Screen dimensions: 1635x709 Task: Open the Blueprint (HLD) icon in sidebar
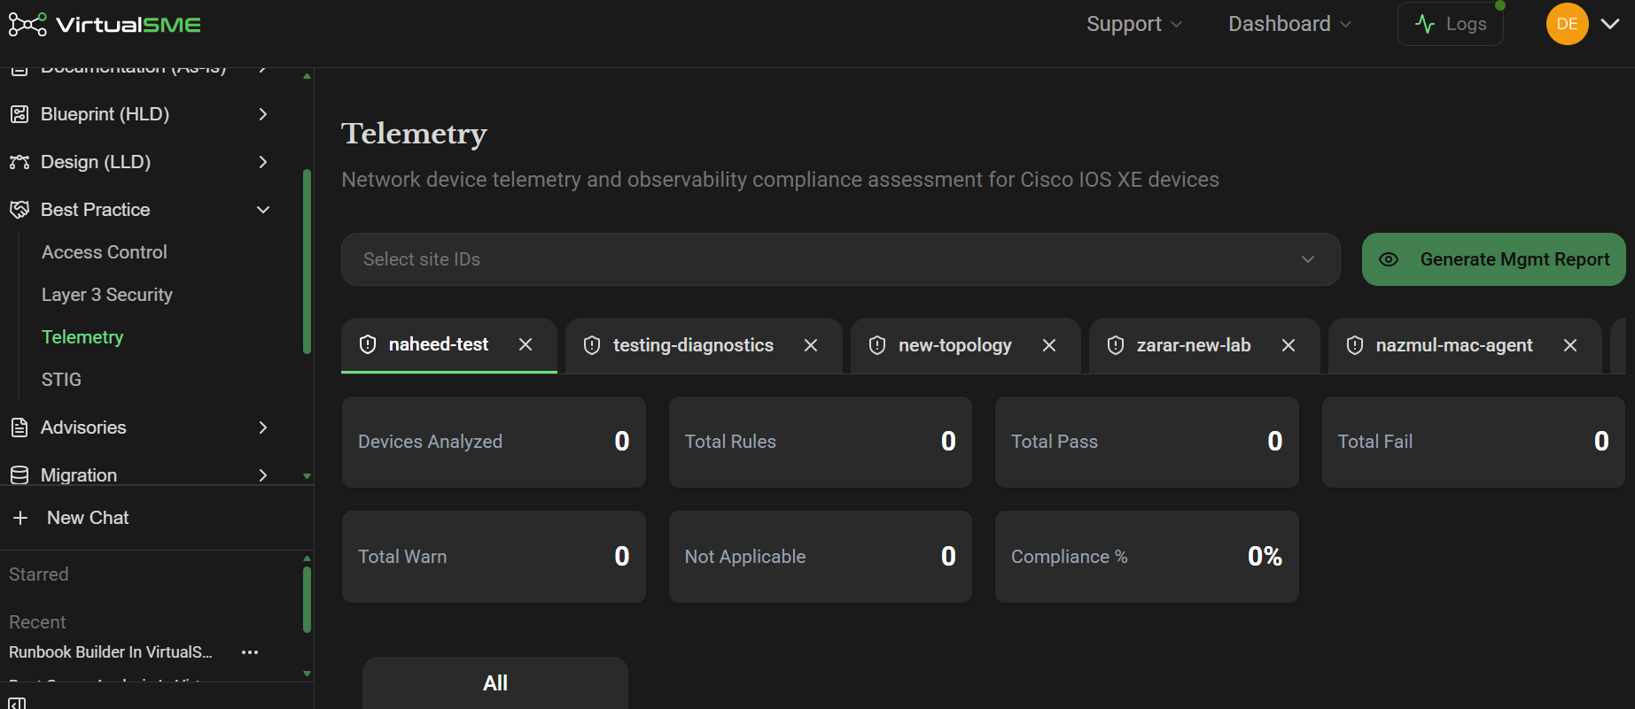(x=19, y=114)
